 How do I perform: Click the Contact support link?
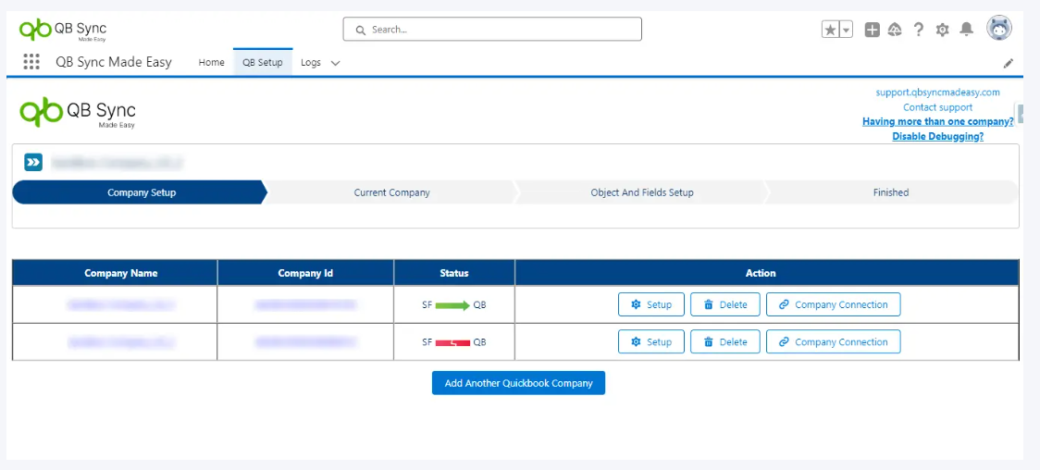tap(937, 106)
